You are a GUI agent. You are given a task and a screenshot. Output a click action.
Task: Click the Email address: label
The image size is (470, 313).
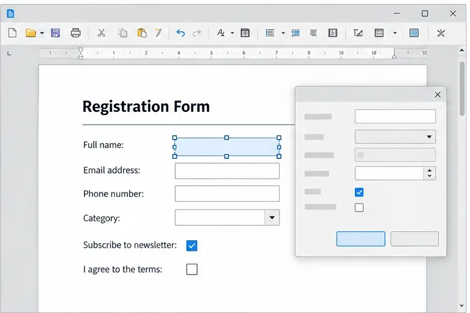click(112, 170)
